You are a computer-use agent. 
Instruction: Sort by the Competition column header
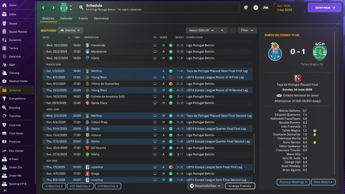coord(194,37)
